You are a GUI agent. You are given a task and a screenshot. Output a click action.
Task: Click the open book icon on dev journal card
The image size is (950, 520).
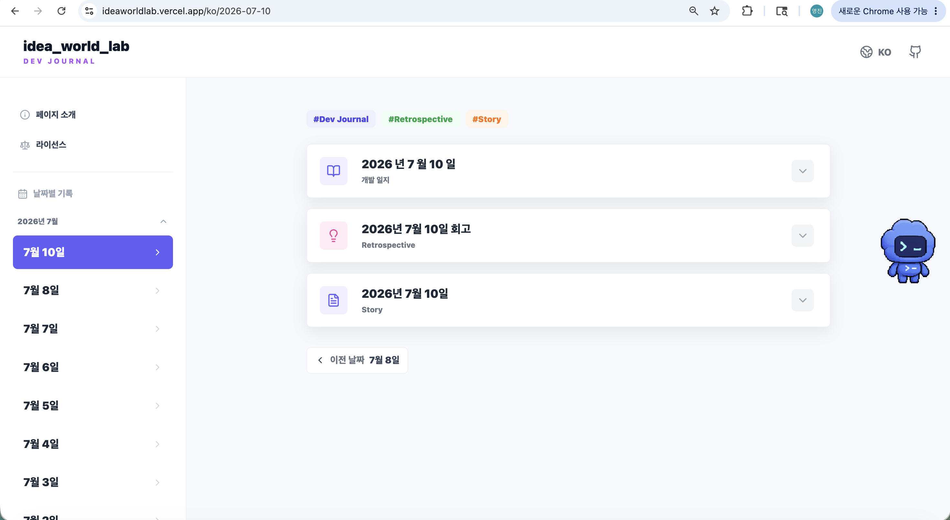(333, 171)
